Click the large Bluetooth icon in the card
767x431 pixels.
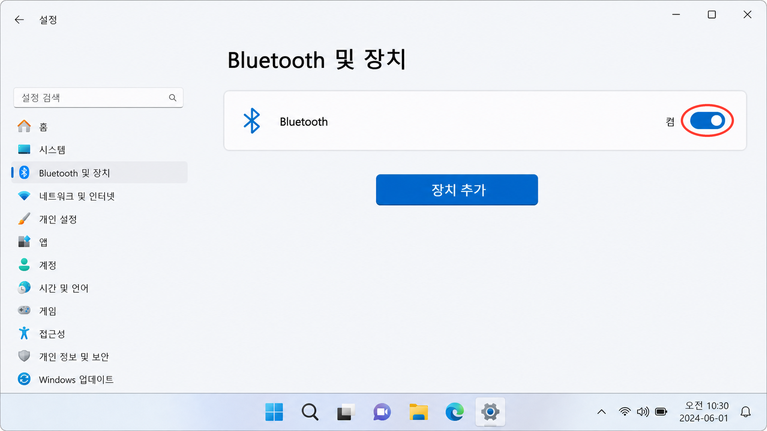tap(251, 121)
